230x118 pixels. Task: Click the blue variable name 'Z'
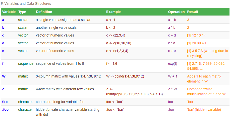[3, 89]
